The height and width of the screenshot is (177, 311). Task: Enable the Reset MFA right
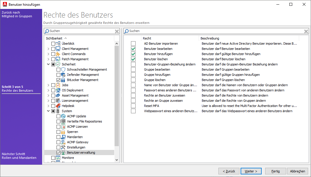pos(133,106)
